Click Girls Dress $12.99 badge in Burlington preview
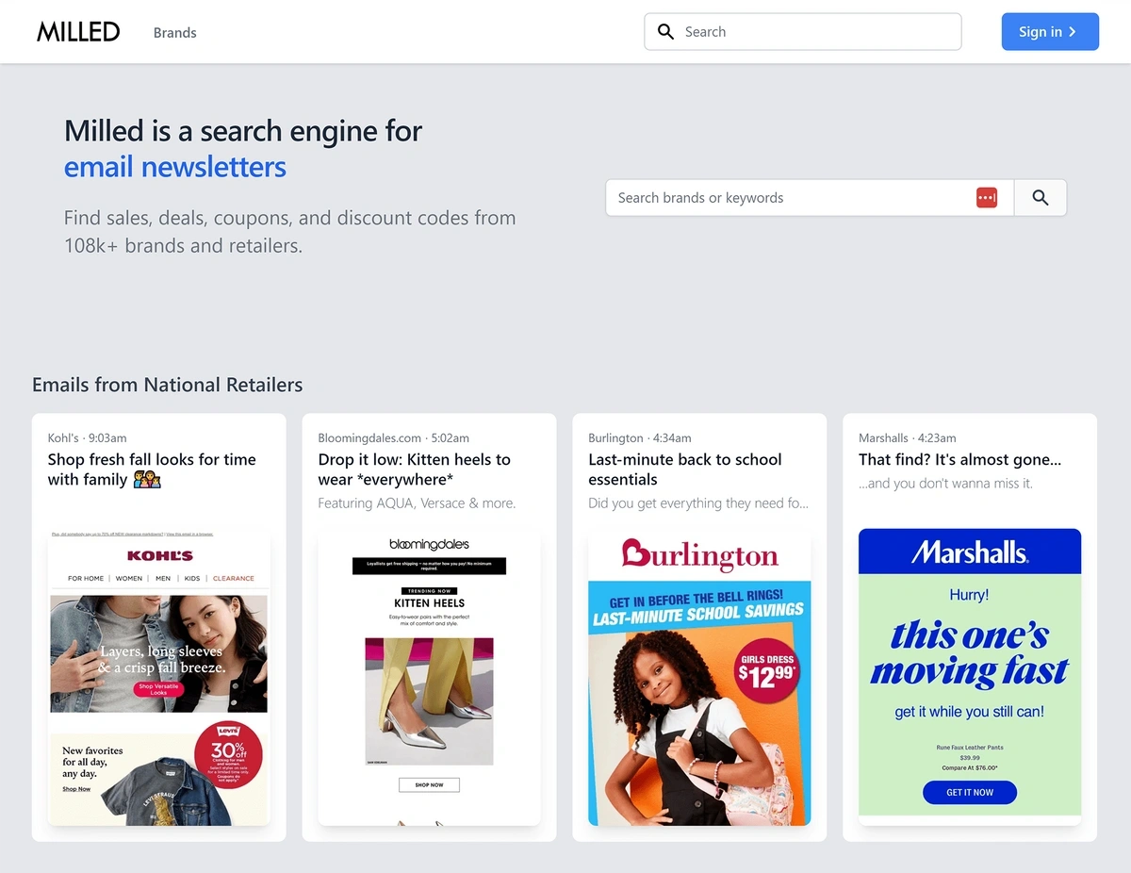Image resolution: width=1131 pixels, height=873 pixels. click(x=767, y=670)
